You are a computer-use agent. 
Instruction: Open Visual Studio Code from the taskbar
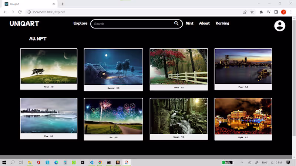click(x=91, y=162)
